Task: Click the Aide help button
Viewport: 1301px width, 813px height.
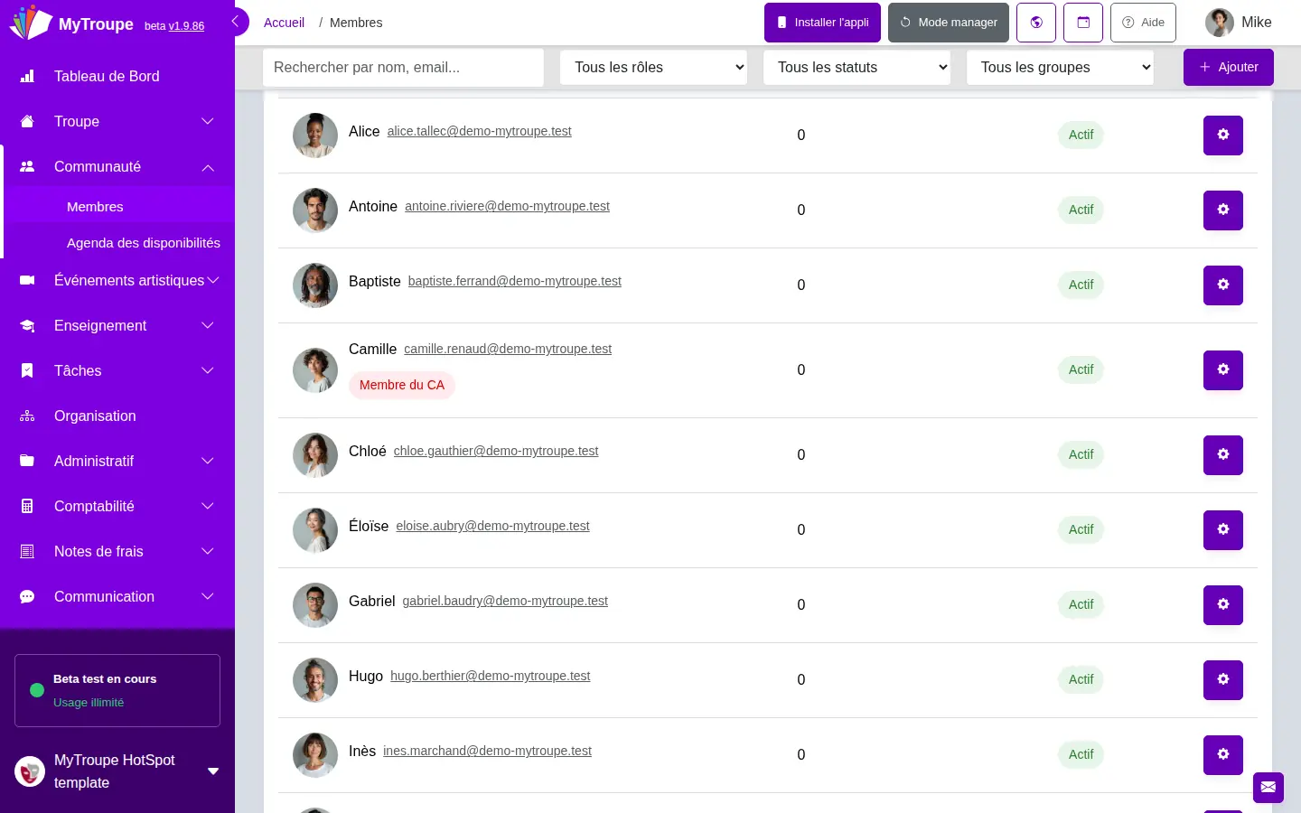Action: pyautogui.click(x=1143, y=23)
